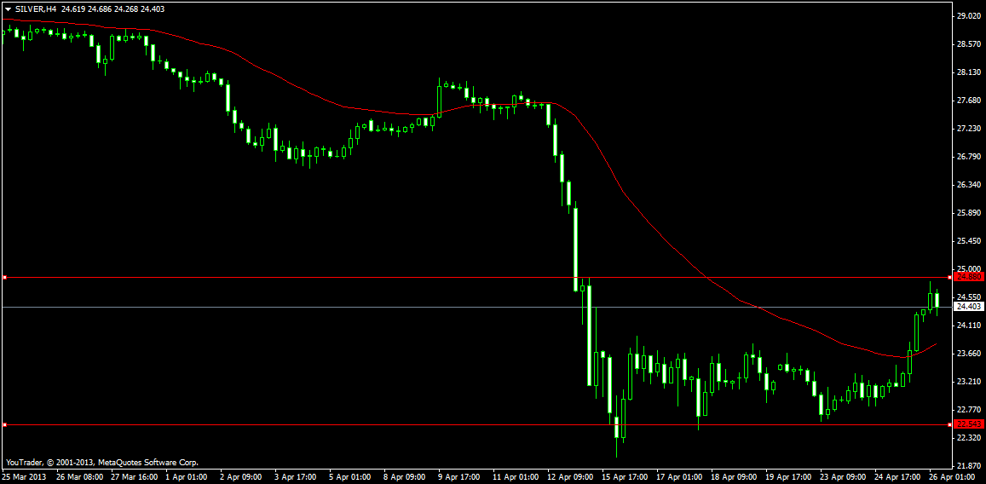The image size is (986, 484).
Task: Select left handle of upper horizontal line
Action: (4, 277)
